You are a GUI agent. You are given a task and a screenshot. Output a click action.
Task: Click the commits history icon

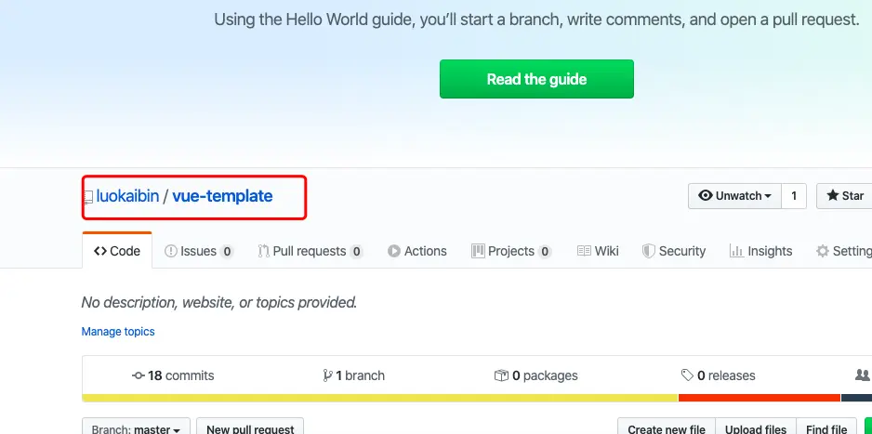point(139,375)
